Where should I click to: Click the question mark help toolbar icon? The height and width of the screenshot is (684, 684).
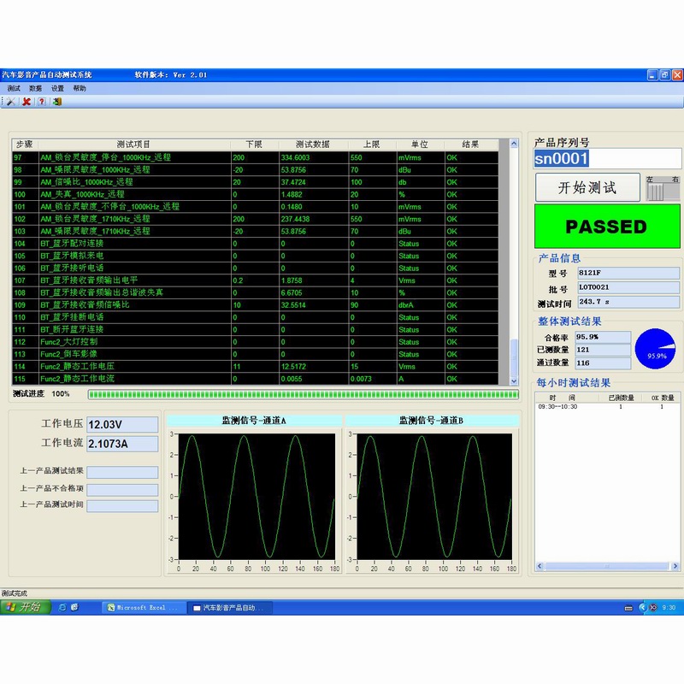41,101
